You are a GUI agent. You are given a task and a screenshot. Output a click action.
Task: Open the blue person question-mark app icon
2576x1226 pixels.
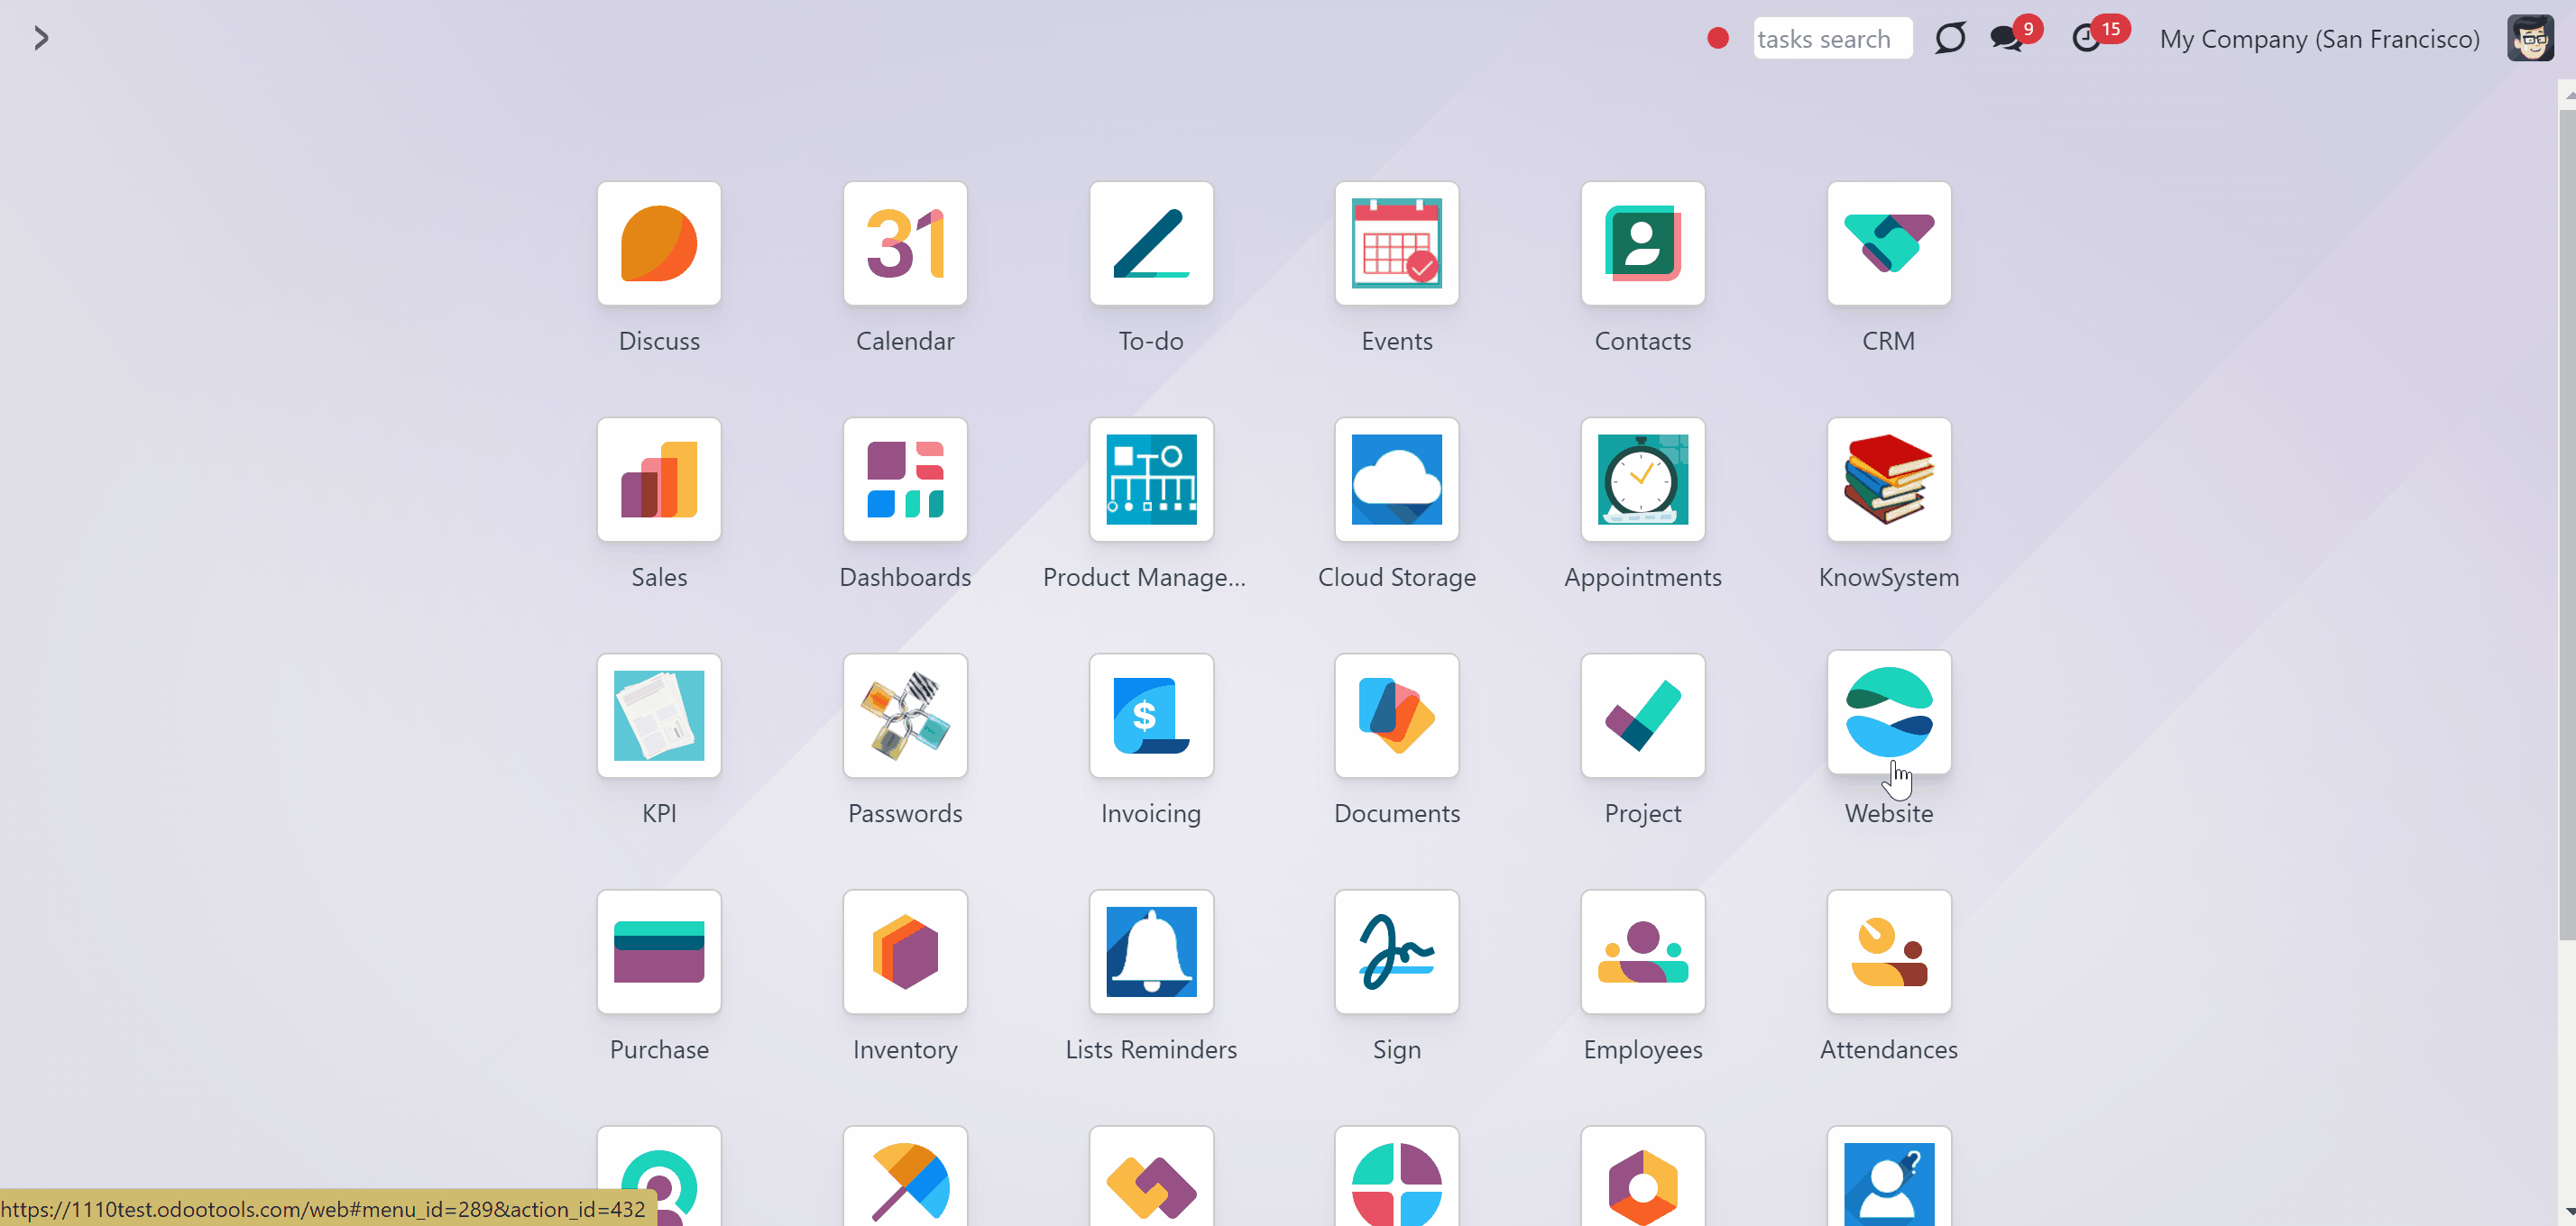(1889, 1176)
